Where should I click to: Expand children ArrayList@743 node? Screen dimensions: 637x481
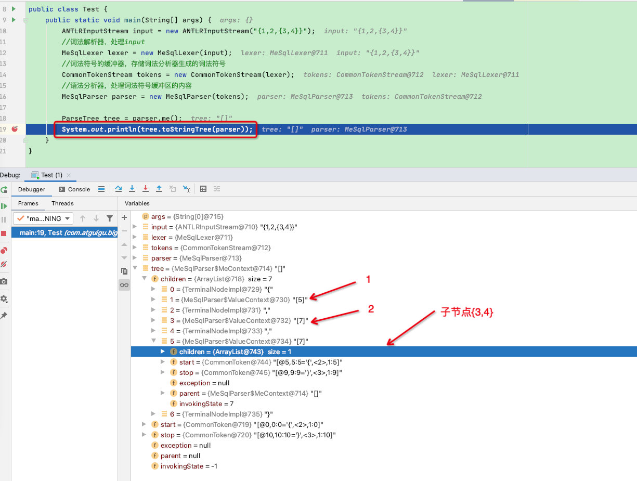tap(163, 352)
